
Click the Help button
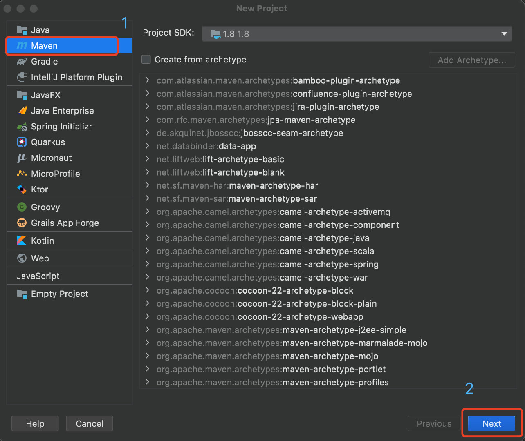(x=35, y=424)
